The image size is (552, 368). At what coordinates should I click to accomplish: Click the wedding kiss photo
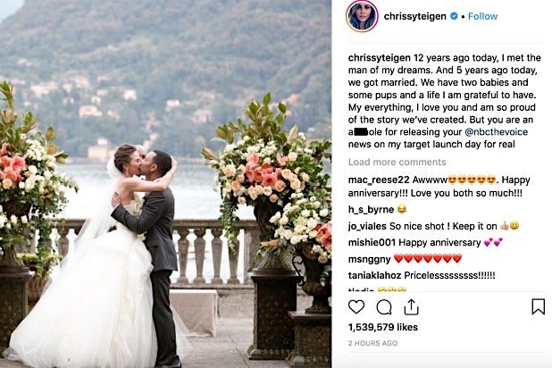[x=165, y=184]
